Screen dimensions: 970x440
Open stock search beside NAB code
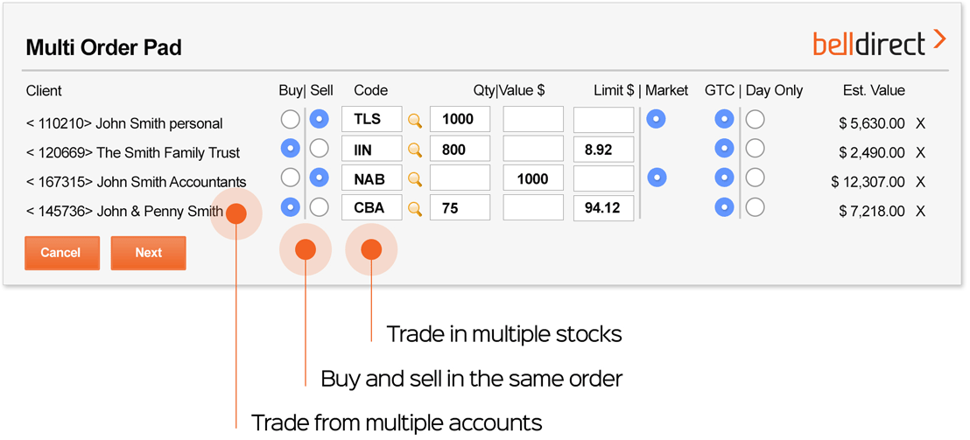(x=415, y=179)
